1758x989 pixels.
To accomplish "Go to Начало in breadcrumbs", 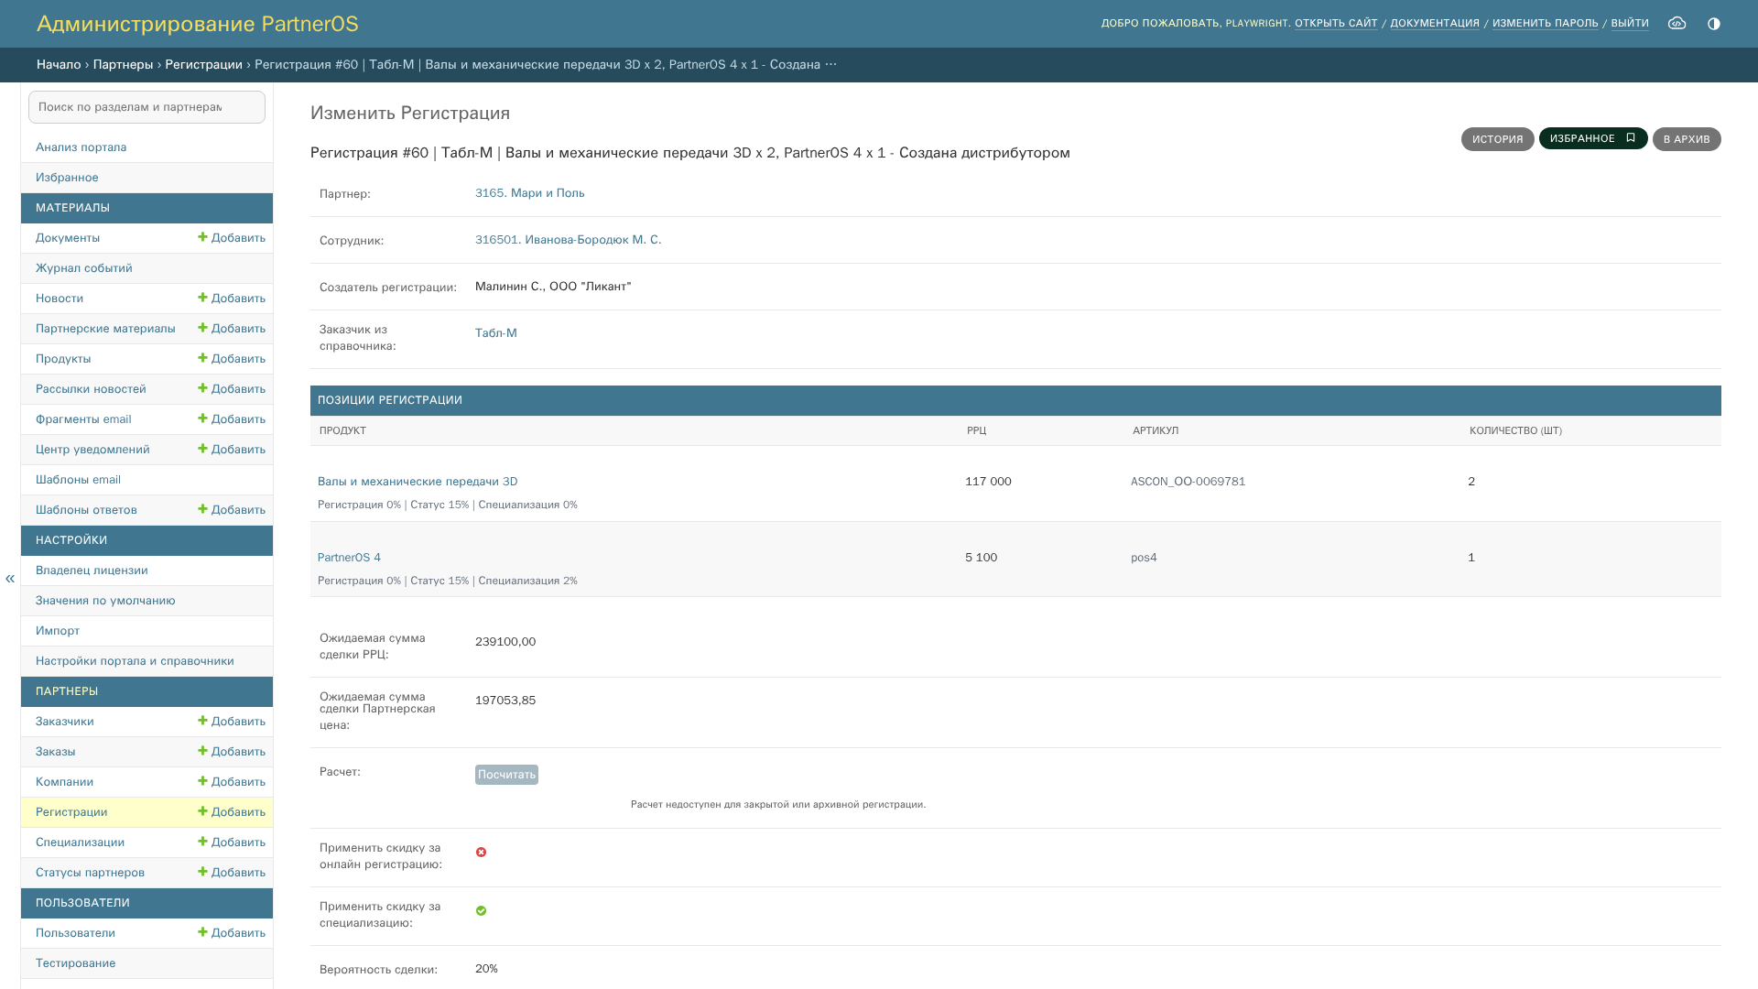I will [59, 64].
